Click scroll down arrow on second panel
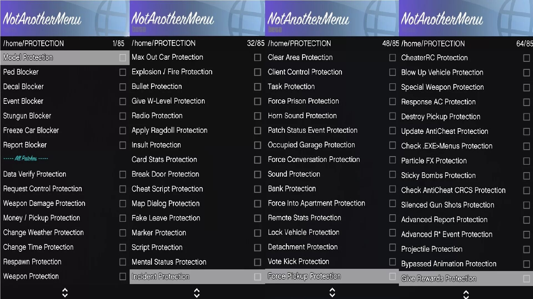This screenshot has width=533, height=299. 197,294
